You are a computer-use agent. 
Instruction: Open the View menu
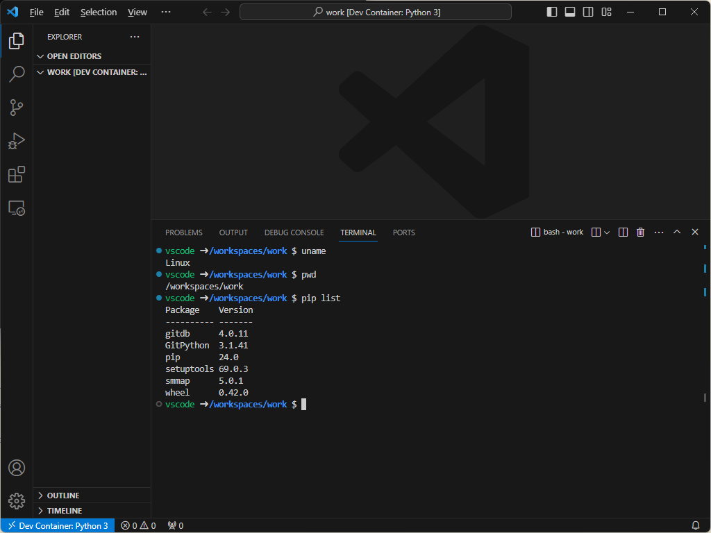(x=137, y=12)
